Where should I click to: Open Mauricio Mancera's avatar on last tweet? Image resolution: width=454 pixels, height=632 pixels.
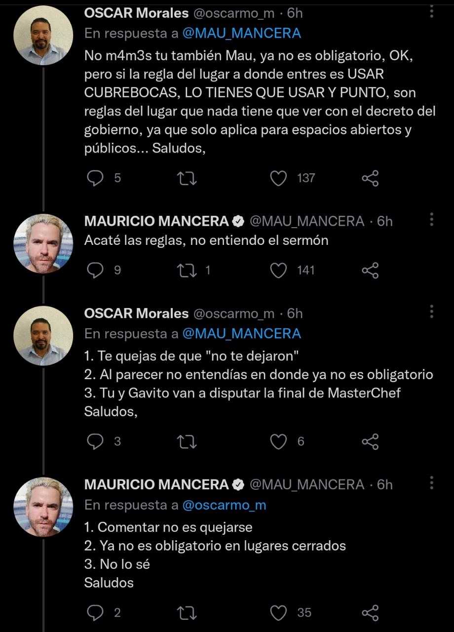[43, 507]
